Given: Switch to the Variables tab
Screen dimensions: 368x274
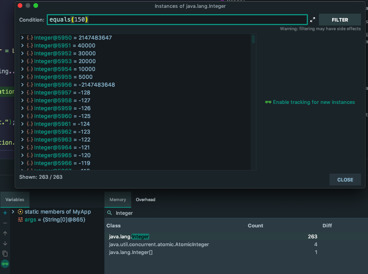Looking at the screenshot, I should 15,200.
